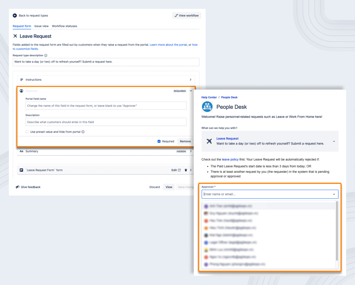
Task: Click the Aa icon on the Summary field
Action: (x=21, y=151)
